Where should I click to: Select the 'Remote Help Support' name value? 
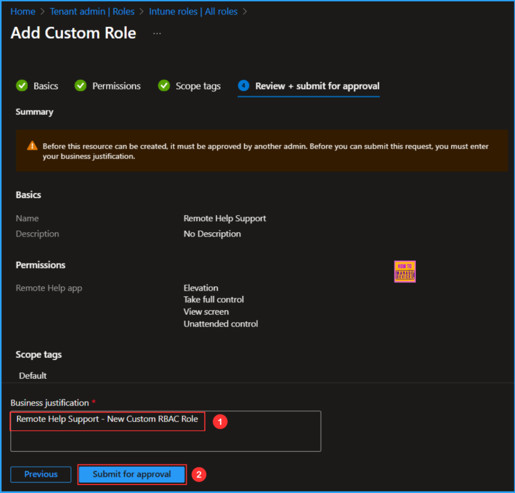pyautogui.click(x=225, y=218)
